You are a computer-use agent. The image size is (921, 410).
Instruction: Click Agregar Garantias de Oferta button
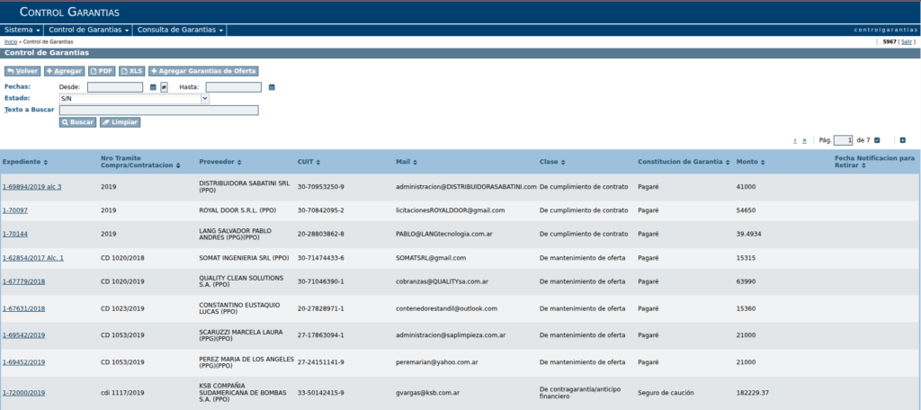coord(203,71)
